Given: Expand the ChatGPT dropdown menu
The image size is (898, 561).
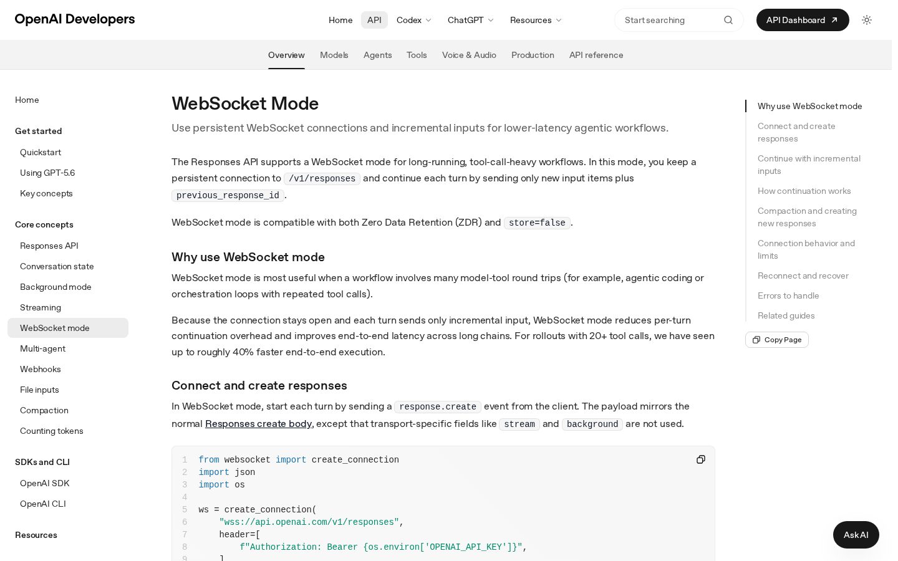Looking at the screenshot, I should [x=471, y=20].
